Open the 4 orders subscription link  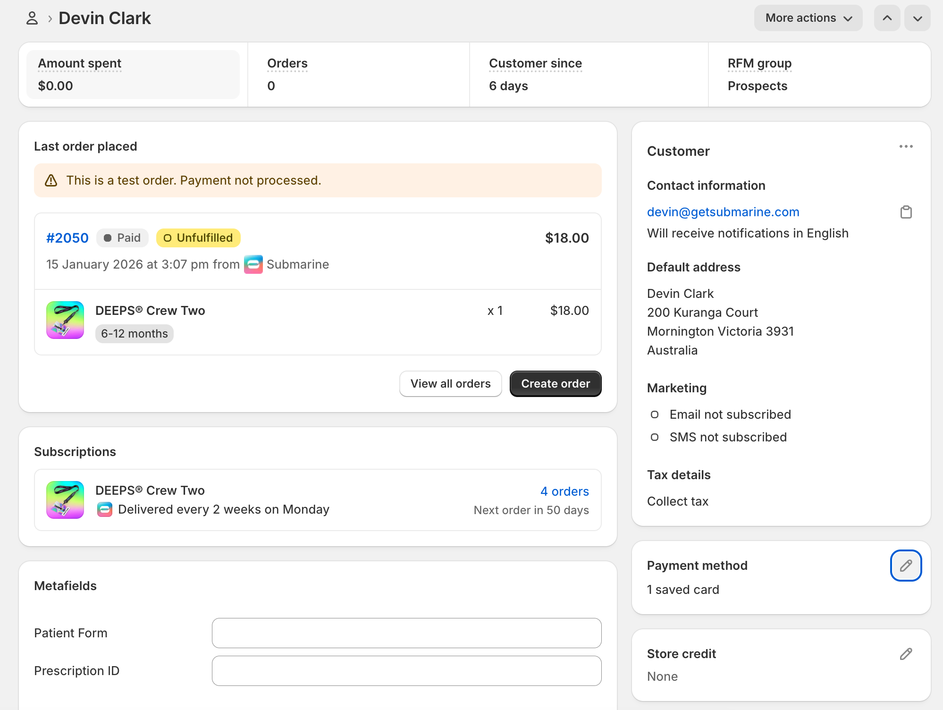point(564,491)
